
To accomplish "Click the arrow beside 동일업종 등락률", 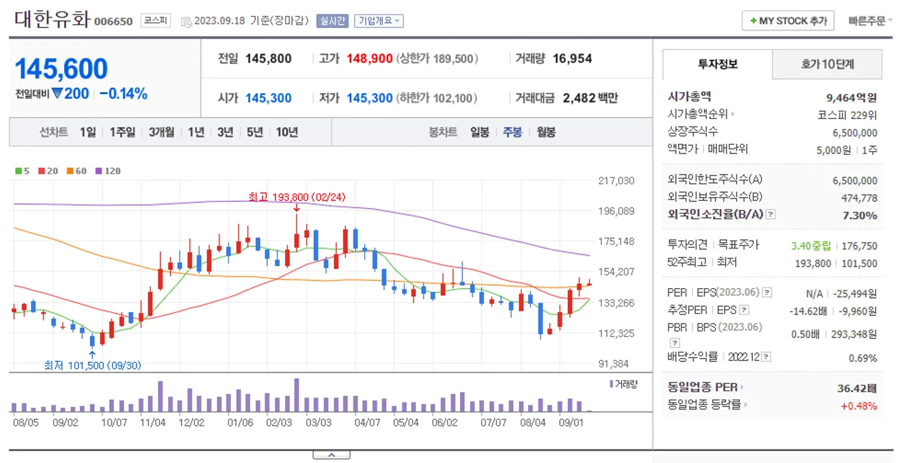I will tap(746, 405).
